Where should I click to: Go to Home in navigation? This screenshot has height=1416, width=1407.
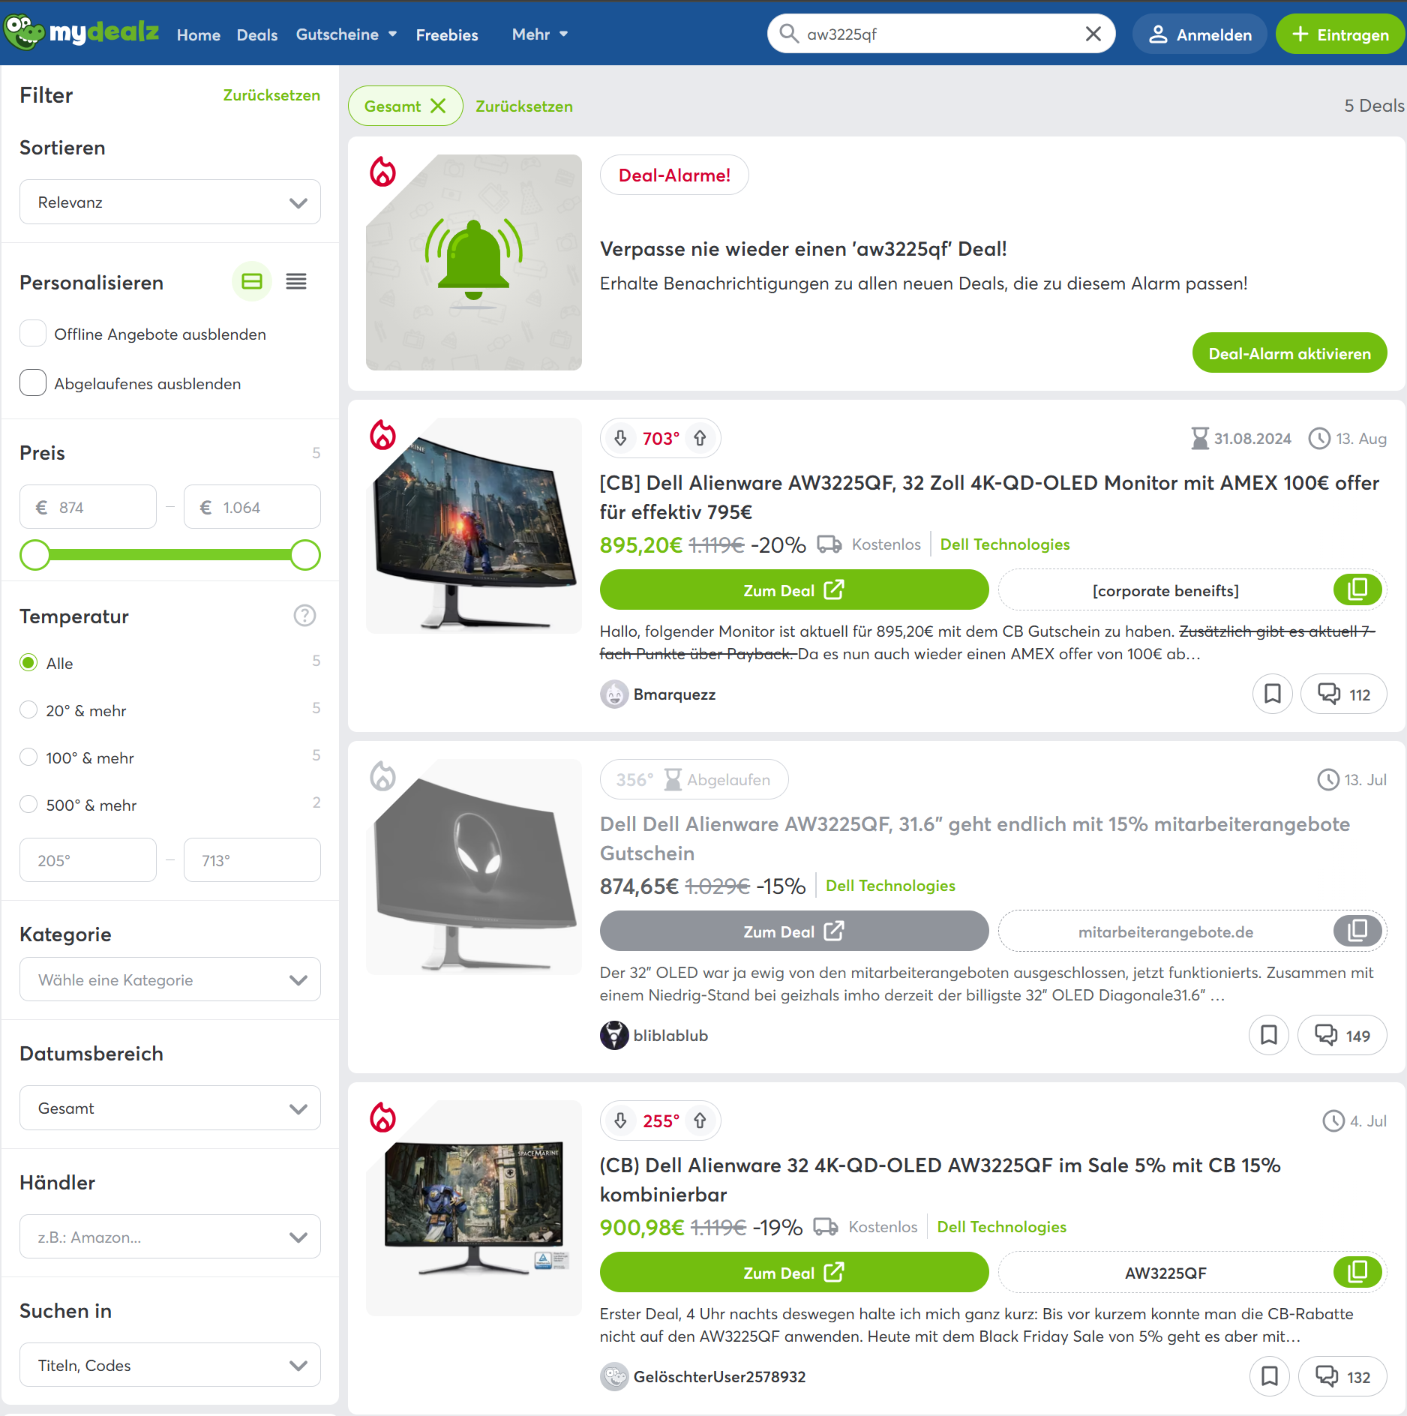click(199, 35)
